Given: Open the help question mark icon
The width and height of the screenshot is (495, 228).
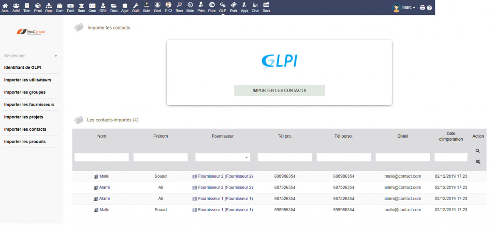Looking at the screenshot, I should pos(429,8).
